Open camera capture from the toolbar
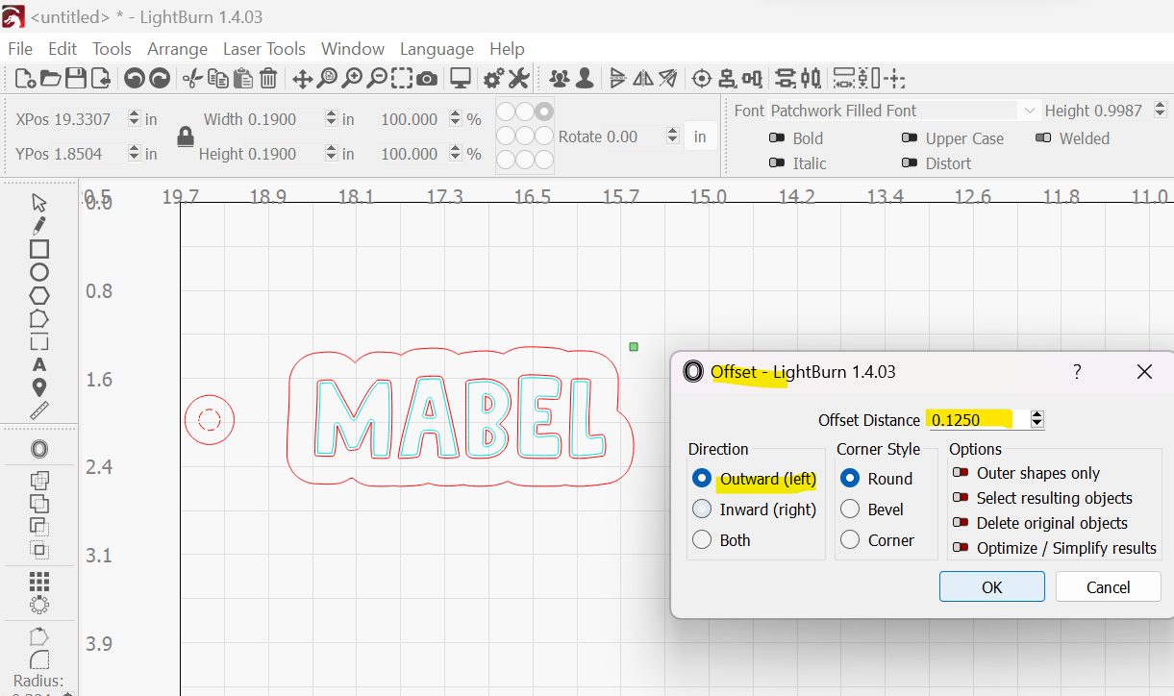Image resolution: width=1174 pixels, height=696 pixels. pyautogui.click(x=427, y=79)
